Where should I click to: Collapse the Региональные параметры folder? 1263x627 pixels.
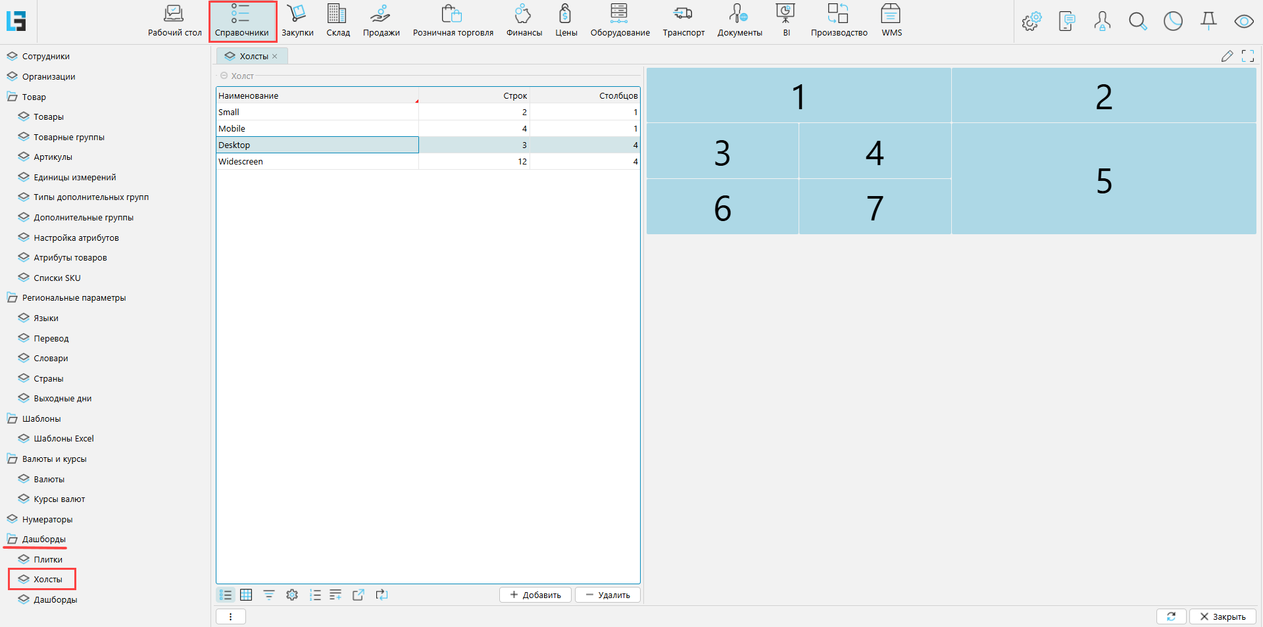(12, 298)
